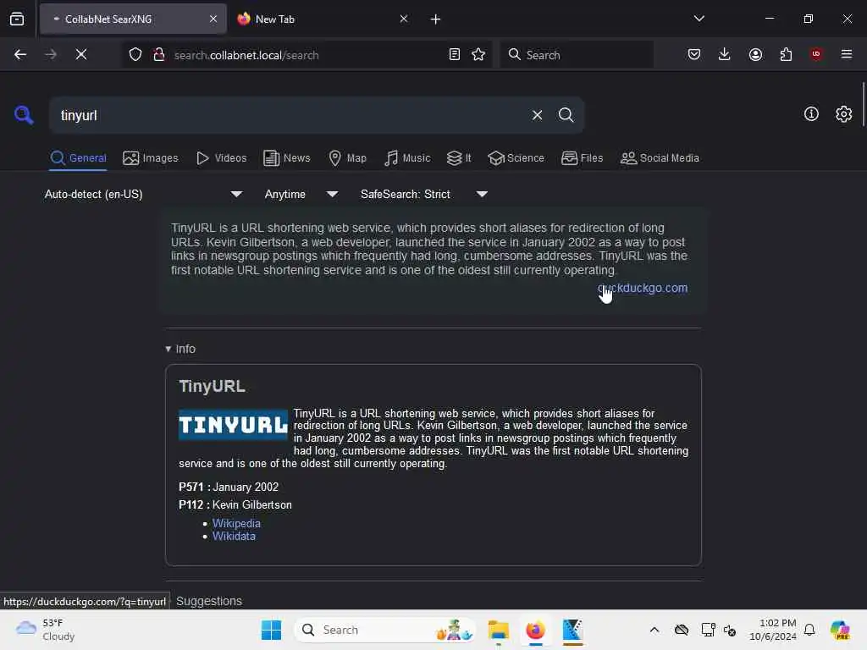Open the site security padlock info
This screenshot has height=650, width=867.
point(159,55)
